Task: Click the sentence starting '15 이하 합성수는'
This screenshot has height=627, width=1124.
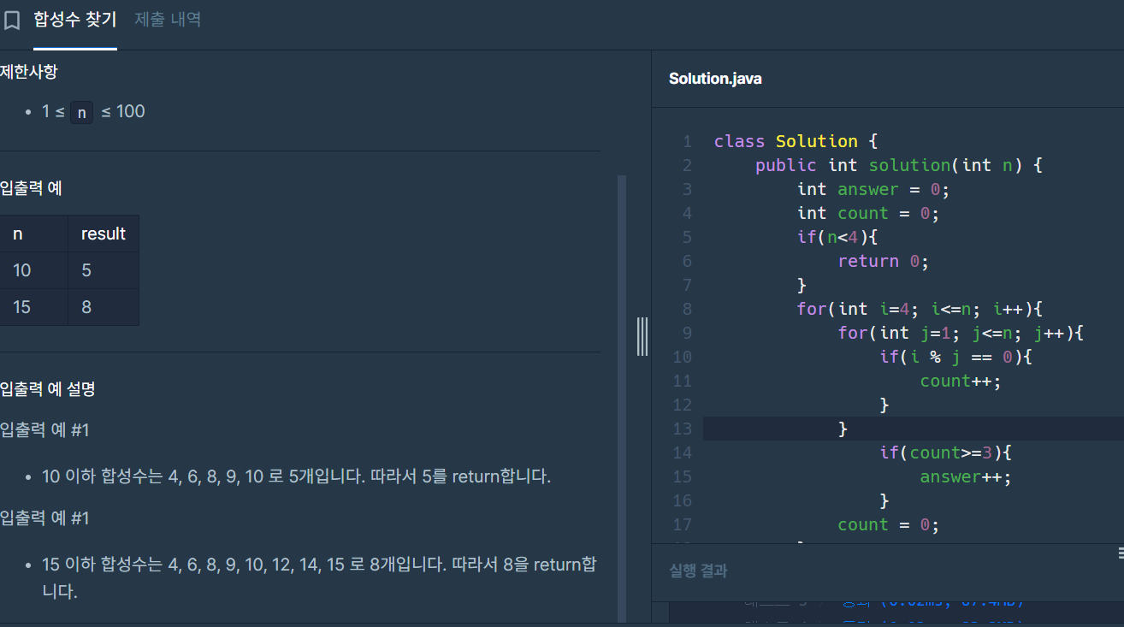Action: click(319, 577)
